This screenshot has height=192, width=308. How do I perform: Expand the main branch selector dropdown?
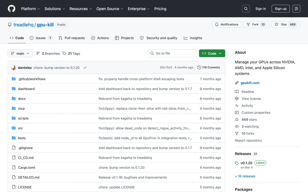coord(20,53)
